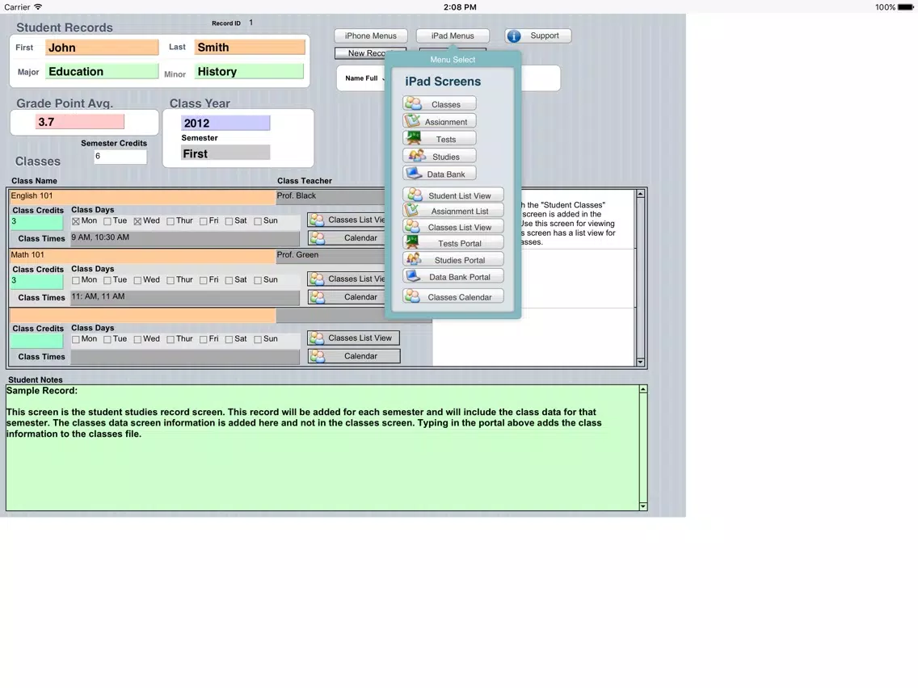918x688 pixels.
Task: Check Fri for Math 101
Action: pyautogui.click(x=203, y=280)
